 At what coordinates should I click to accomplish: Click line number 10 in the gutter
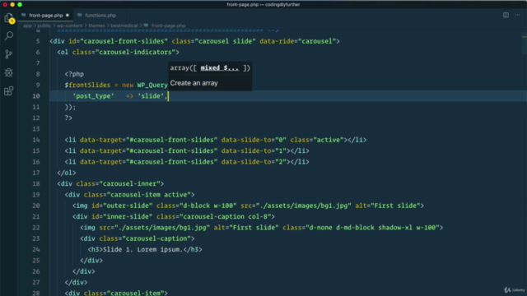36,96
